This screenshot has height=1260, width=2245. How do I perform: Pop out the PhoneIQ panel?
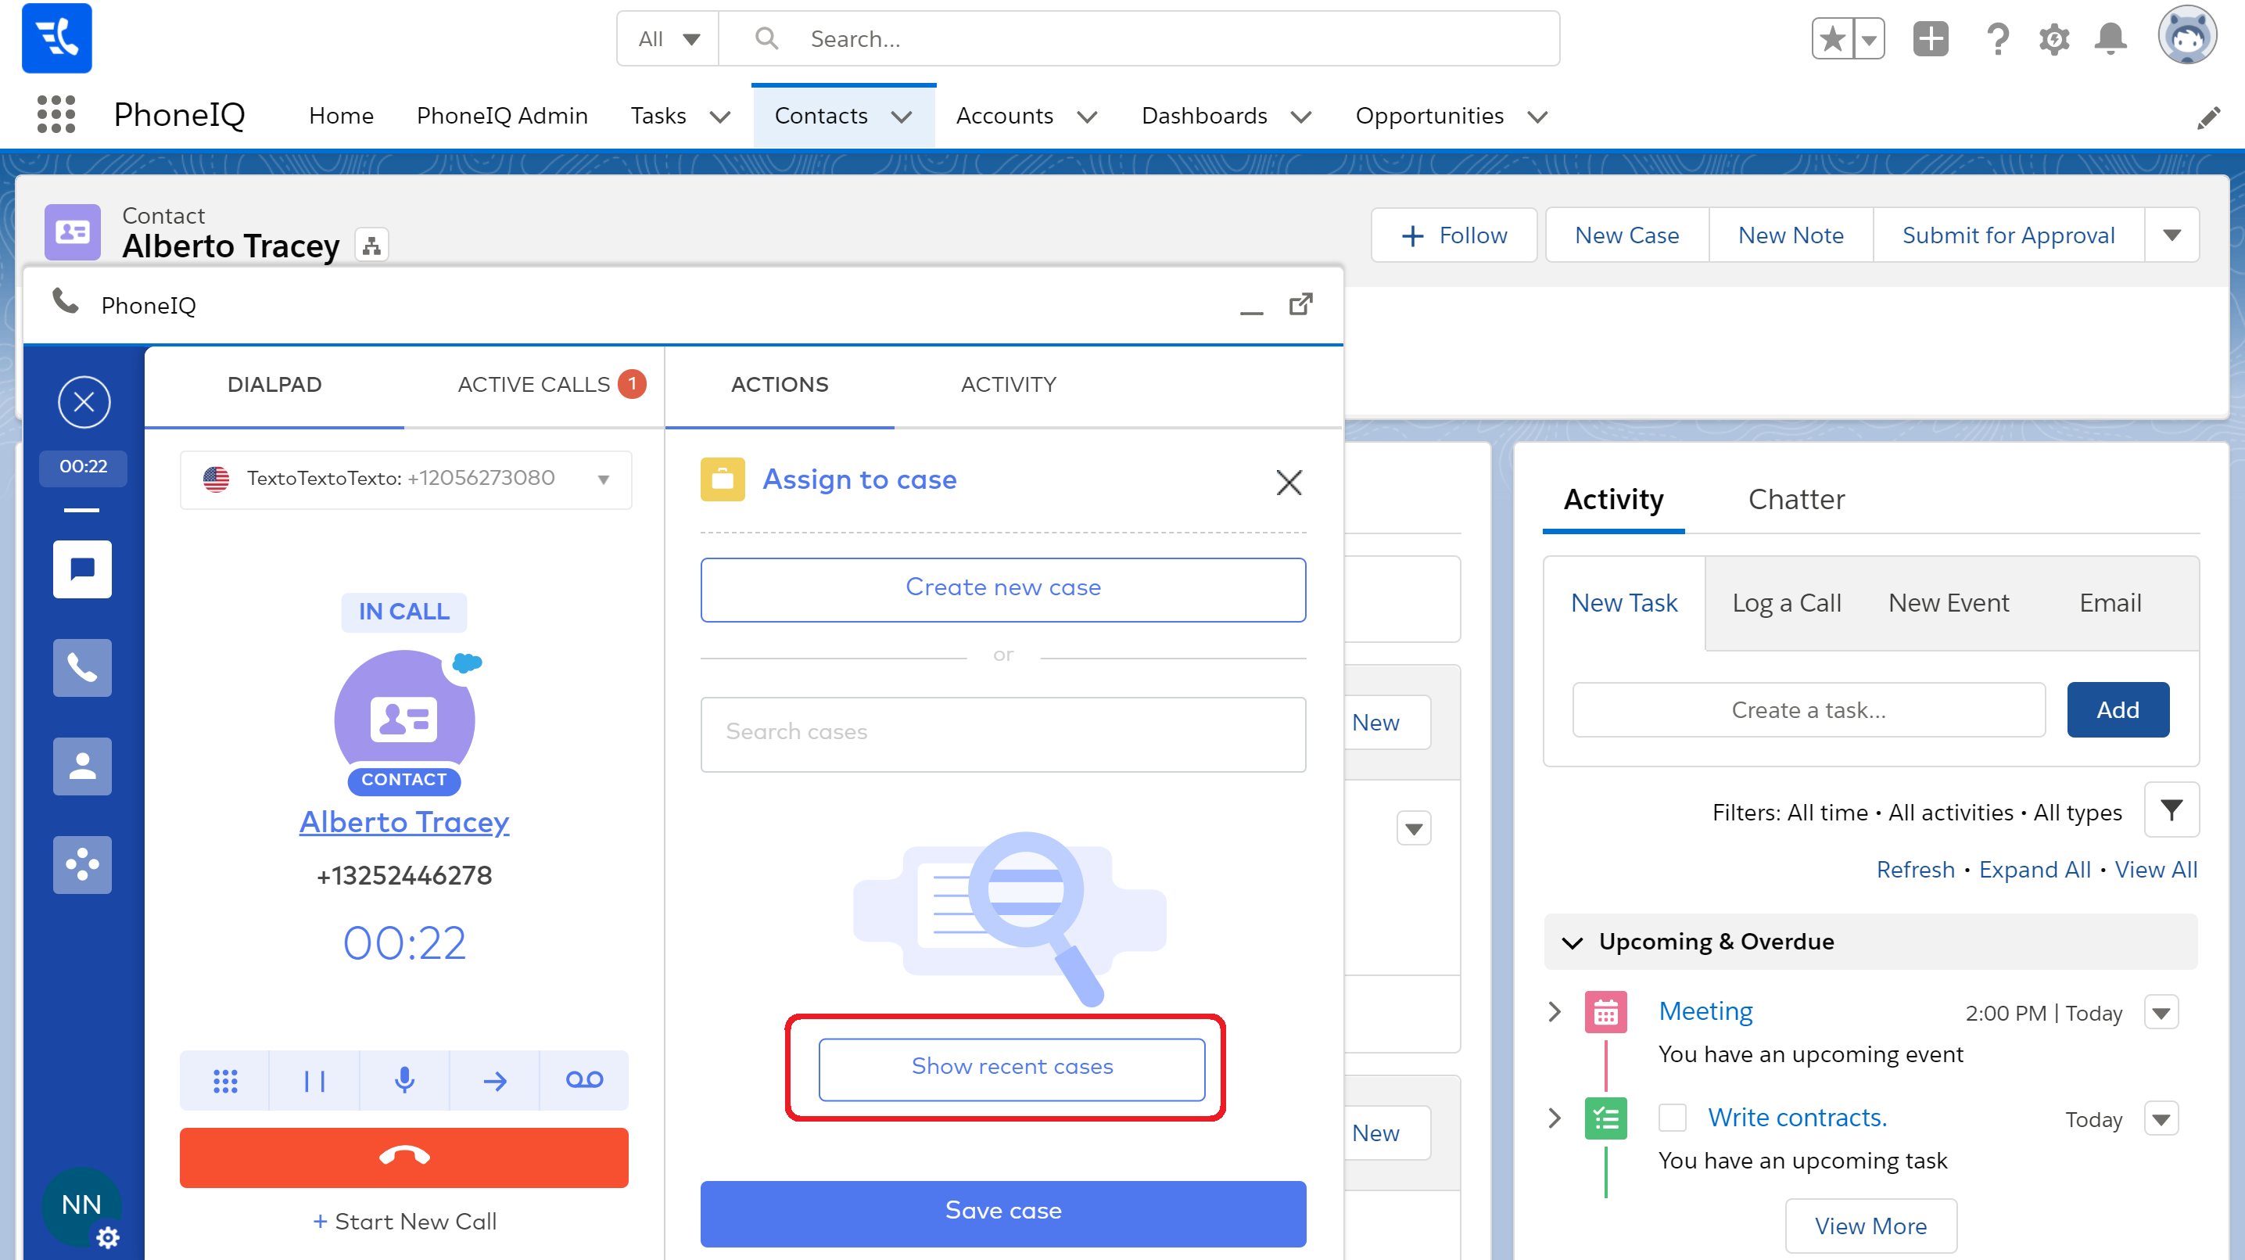[1300, 304]
